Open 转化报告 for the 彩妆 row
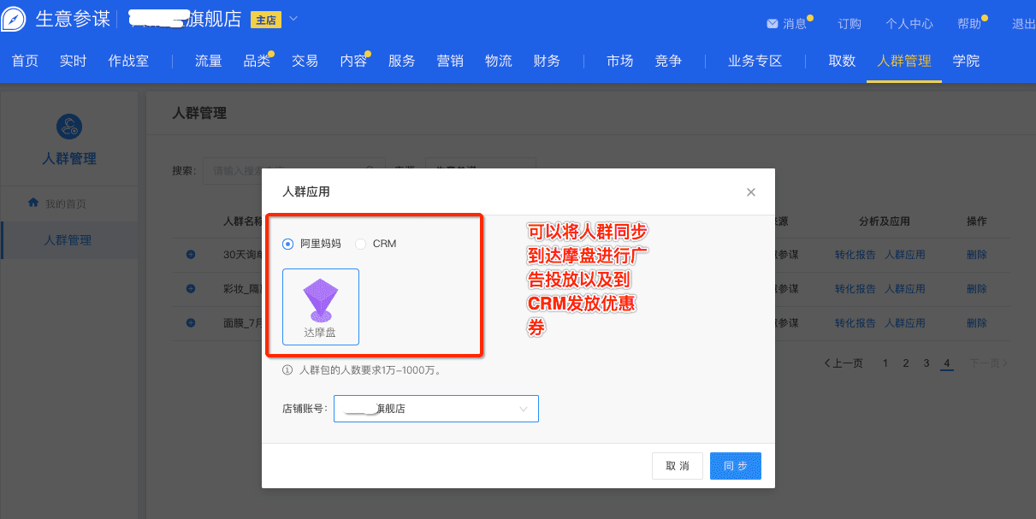Viewport: 1036px width, 519px height. point(855,289)
